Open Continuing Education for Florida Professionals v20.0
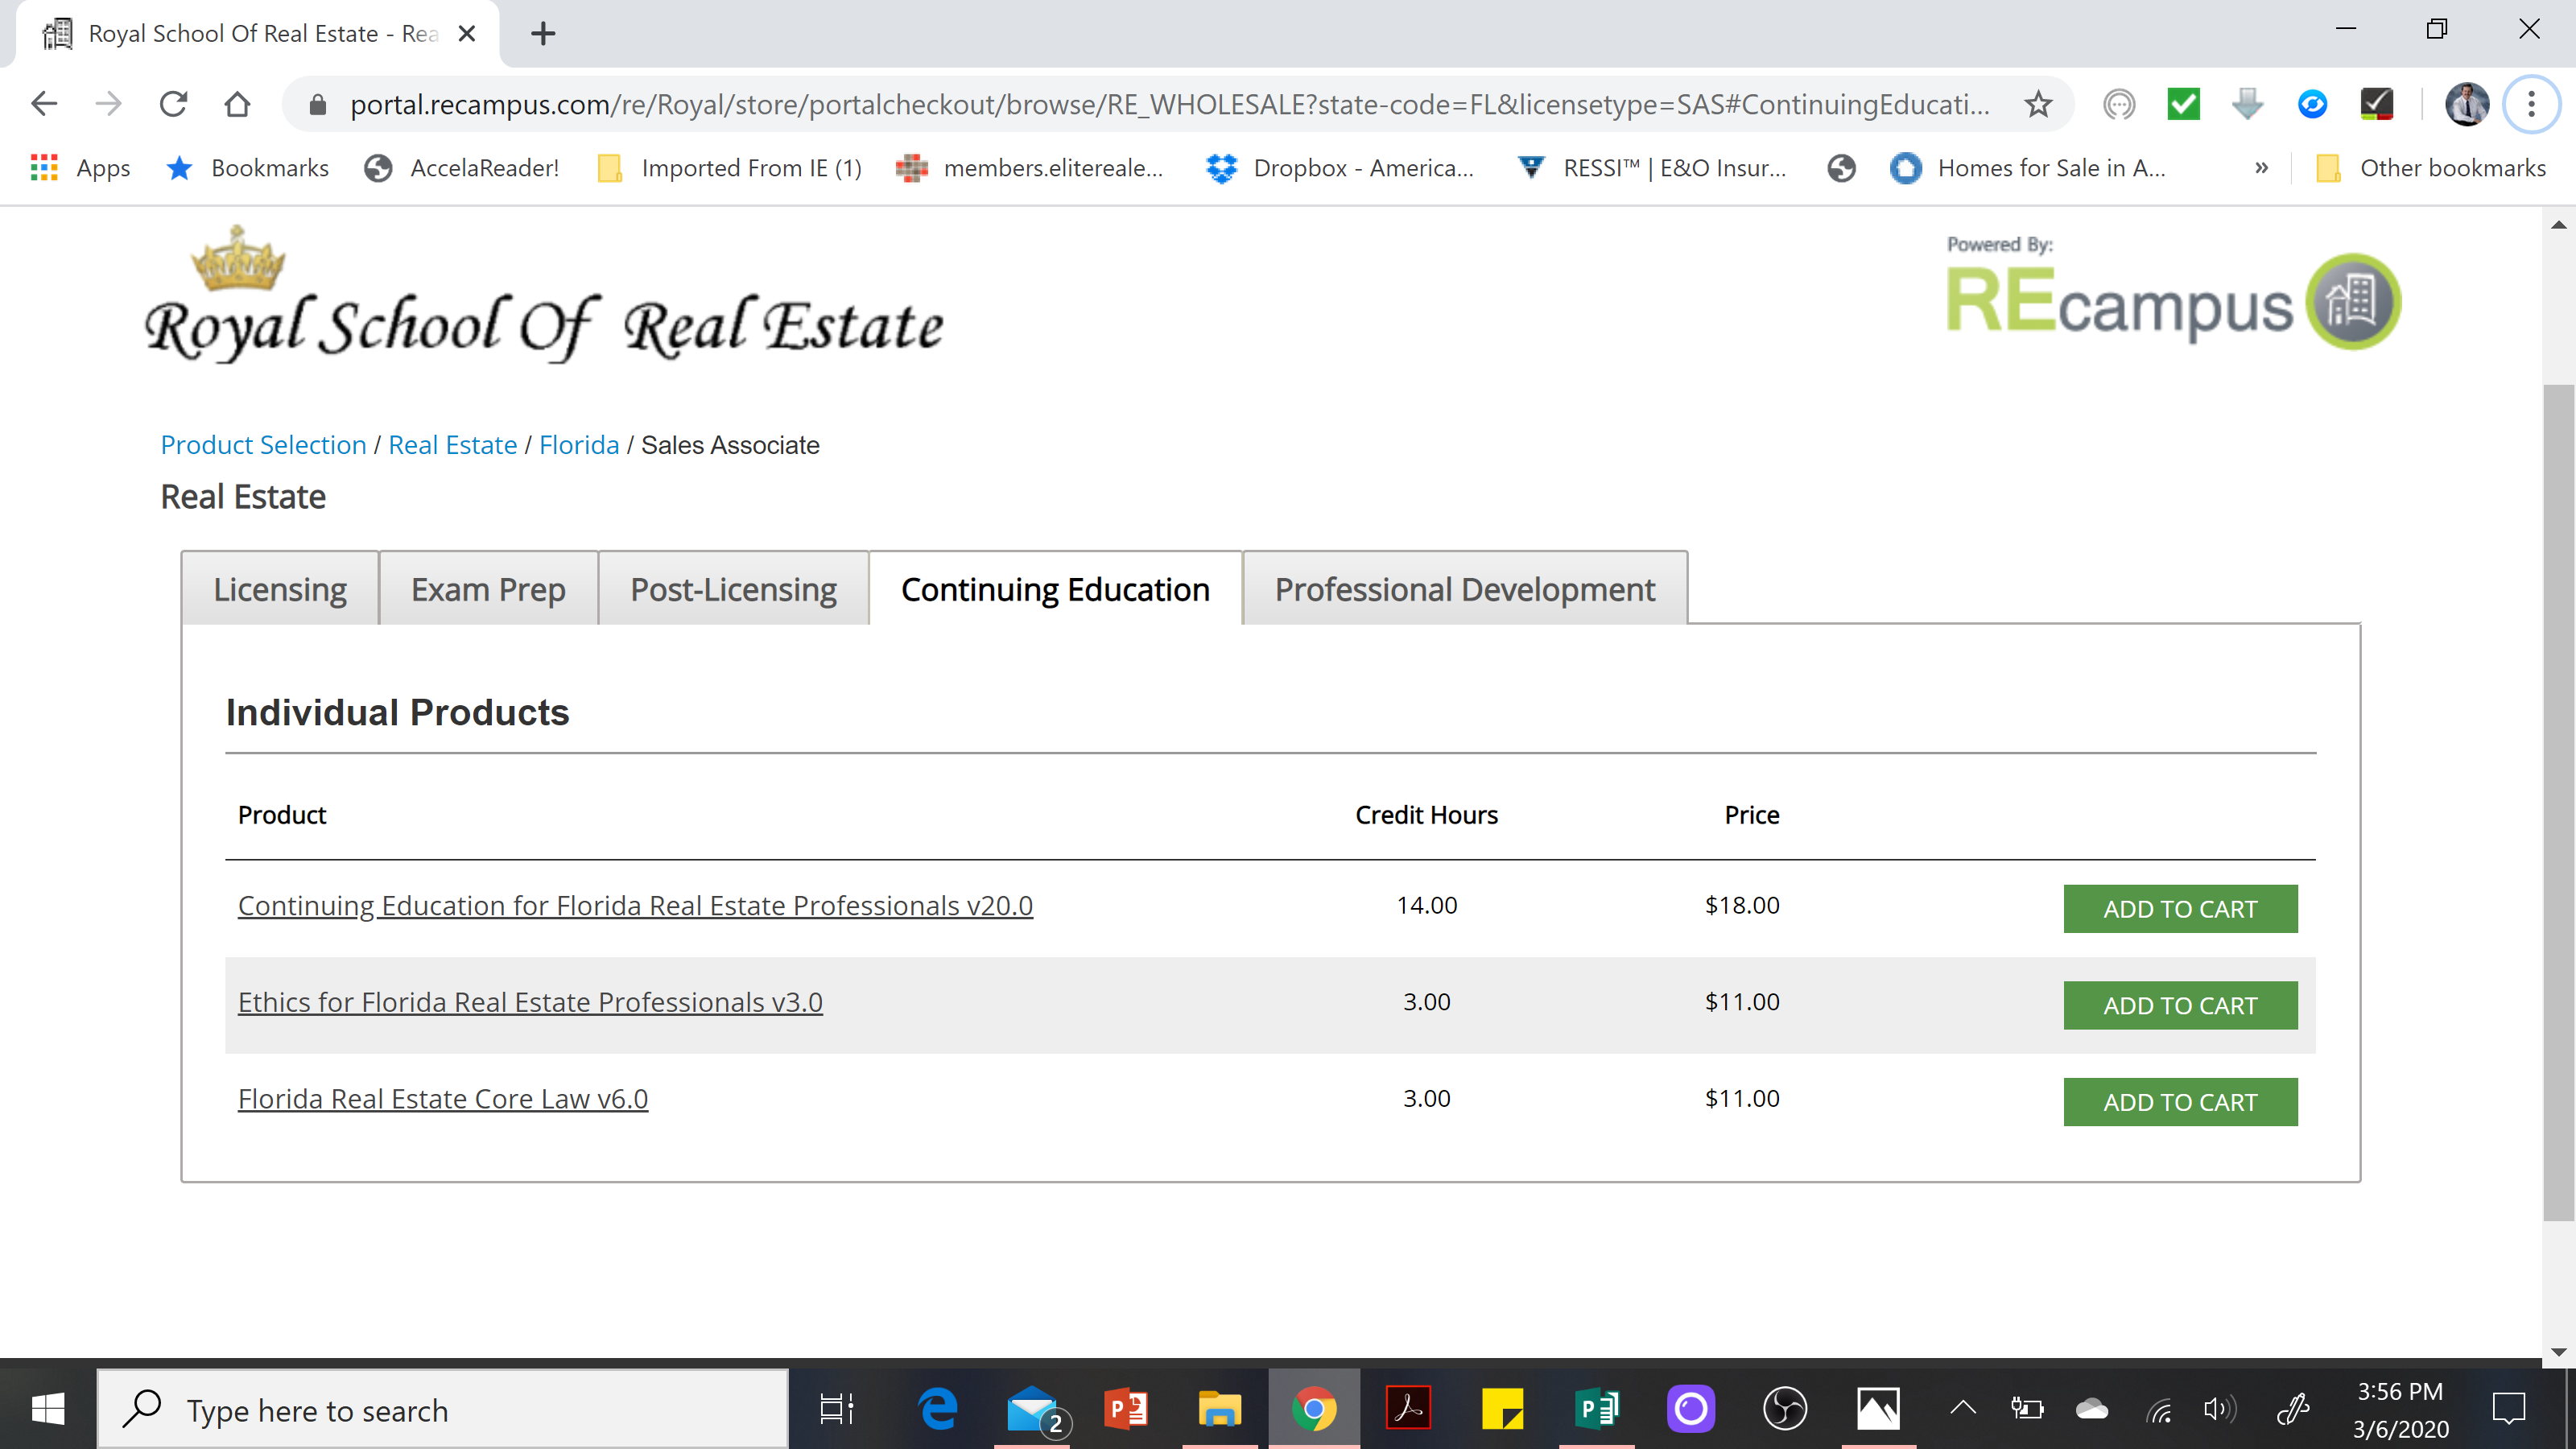Viewport: 2576px width, 1449px height. [x=635, y=905]
